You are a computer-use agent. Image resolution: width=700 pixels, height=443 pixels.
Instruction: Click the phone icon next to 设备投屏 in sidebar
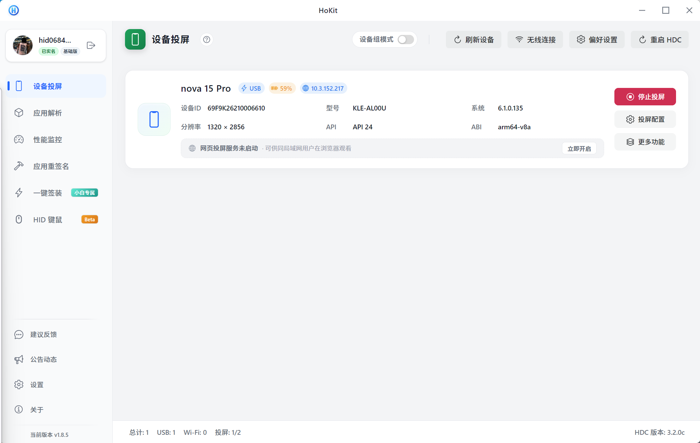[19, 86]
